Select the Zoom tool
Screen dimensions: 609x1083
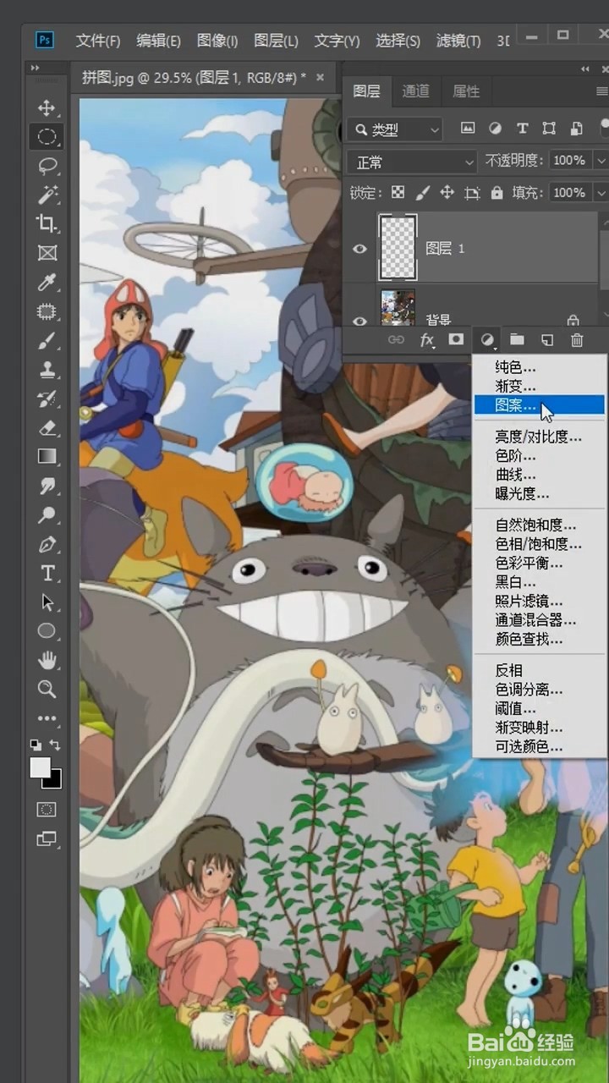coord(47,689)
